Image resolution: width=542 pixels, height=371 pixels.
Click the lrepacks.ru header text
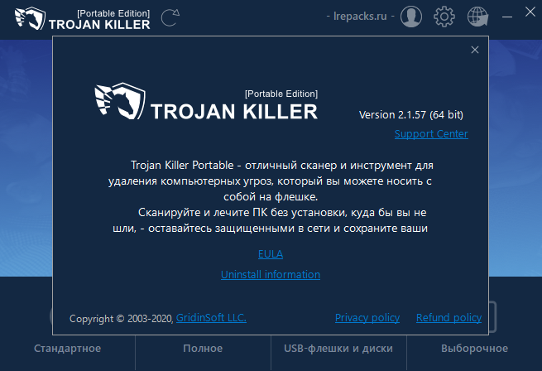pyautogui.click(x=360, y=17)
